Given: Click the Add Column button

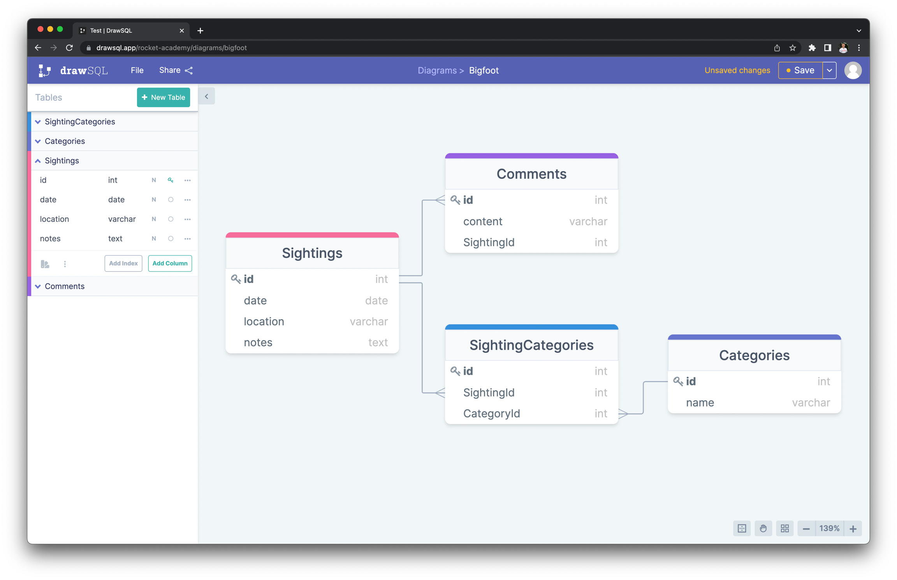Looking at the screenshot, I should [x=170, y=263].
